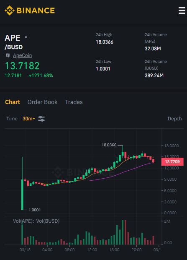Click the 13.7182 last price

(x=22, y=66)
